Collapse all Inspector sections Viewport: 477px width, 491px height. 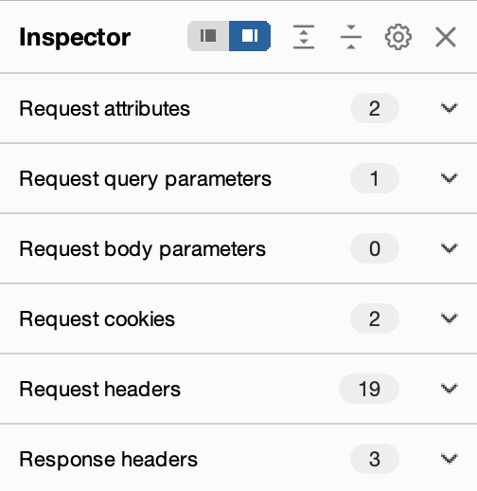351,37
